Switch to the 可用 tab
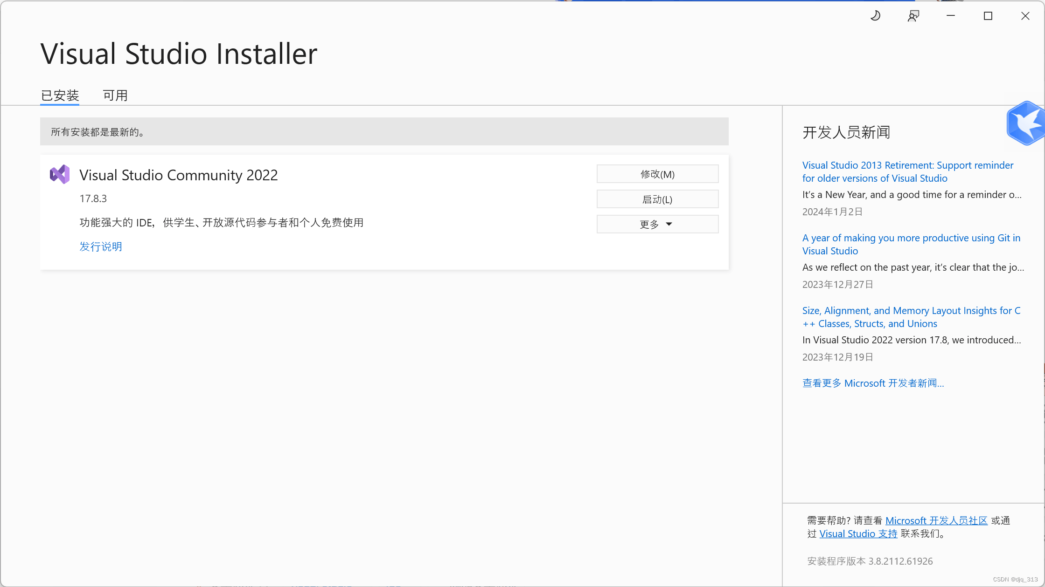 (115, 96)
